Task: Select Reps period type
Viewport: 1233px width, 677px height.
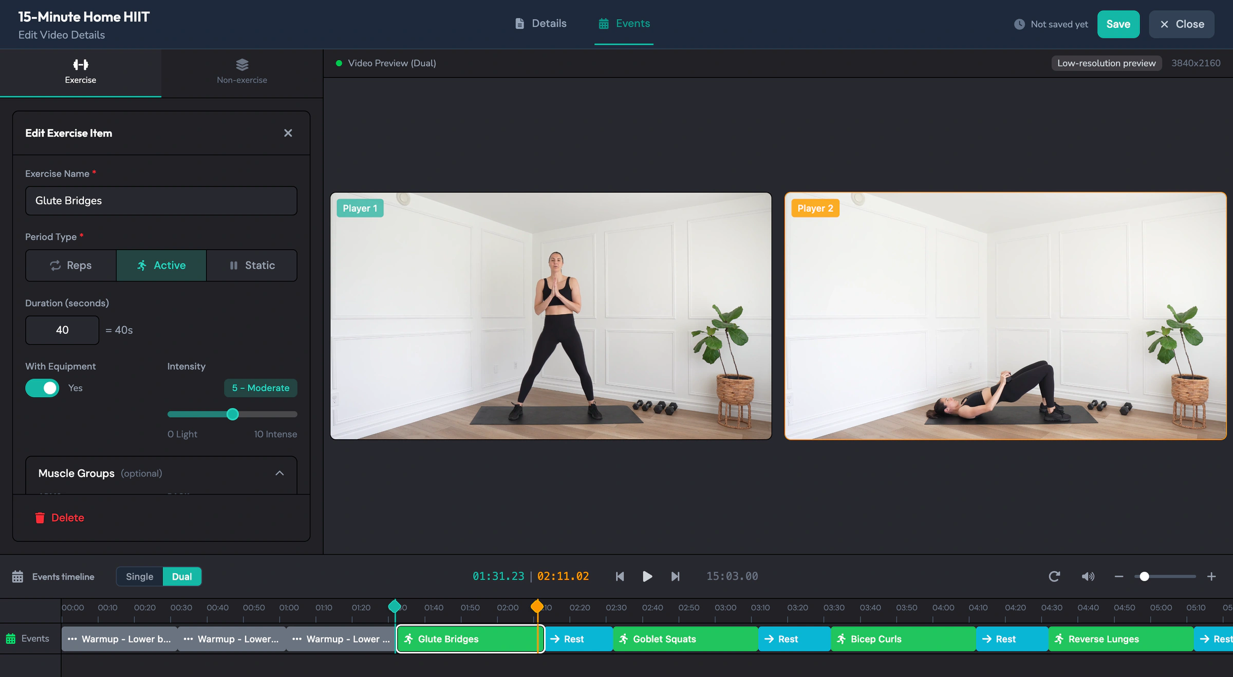Action: point(71,266)
